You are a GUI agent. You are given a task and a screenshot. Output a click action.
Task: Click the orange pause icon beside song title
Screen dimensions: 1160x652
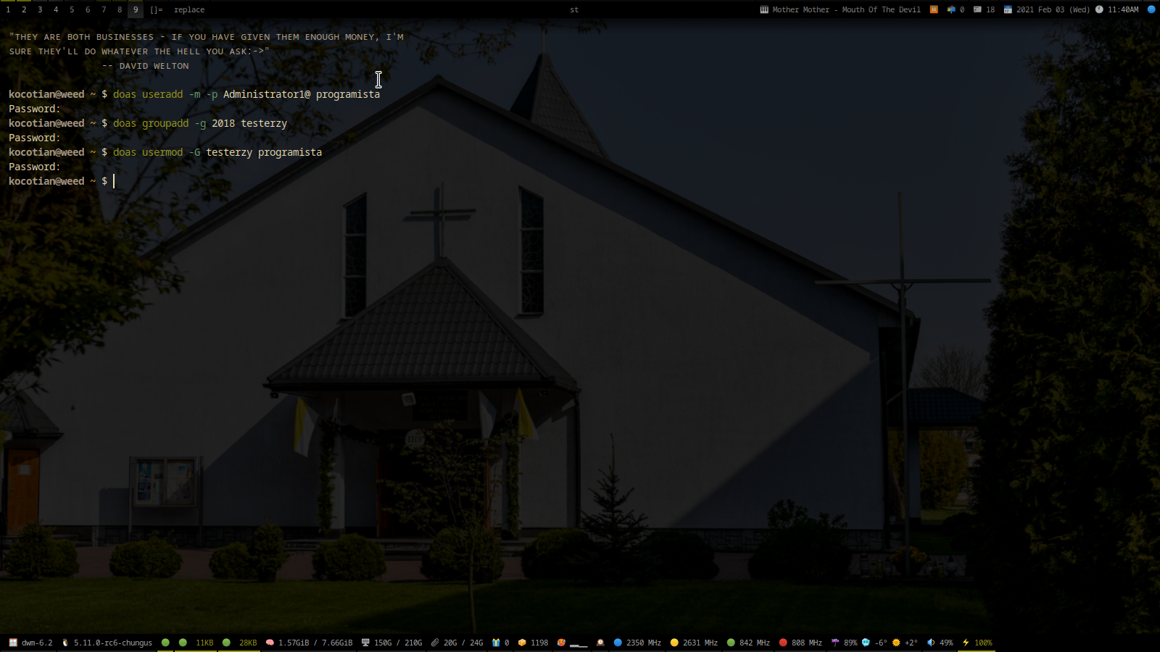pyautogui.click(x=934, y=9)
